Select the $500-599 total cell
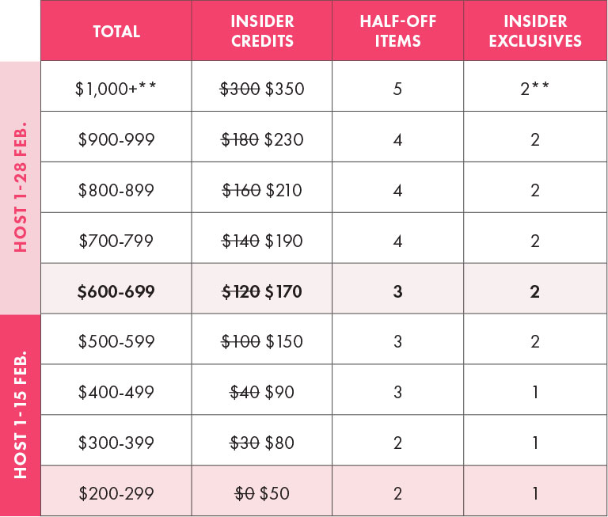This screenshot has width=608, height=517. (x=116, y=340)
